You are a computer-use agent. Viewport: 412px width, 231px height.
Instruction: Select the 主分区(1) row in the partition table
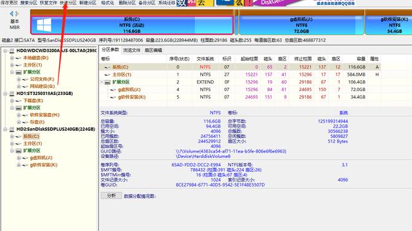(240, 74)
